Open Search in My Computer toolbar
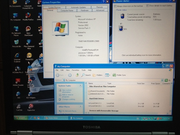The image size is (180, 135). click(x=86, y=75)
